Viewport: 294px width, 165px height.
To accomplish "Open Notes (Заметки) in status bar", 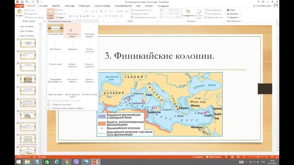I will coord(198,157).
